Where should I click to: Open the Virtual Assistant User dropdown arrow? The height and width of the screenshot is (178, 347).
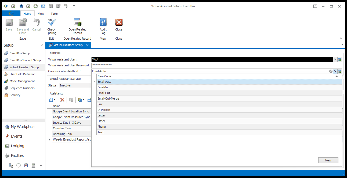click(335, 59)
